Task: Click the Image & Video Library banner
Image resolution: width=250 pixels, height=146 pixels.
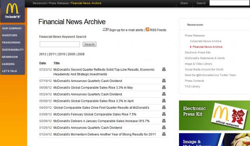Action: [214, 140]
